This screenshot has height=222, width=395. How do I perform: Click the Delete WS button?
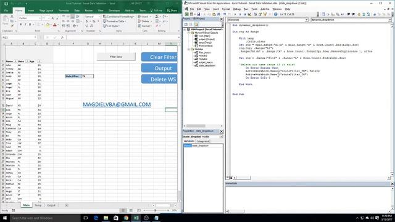coord(159,80)
